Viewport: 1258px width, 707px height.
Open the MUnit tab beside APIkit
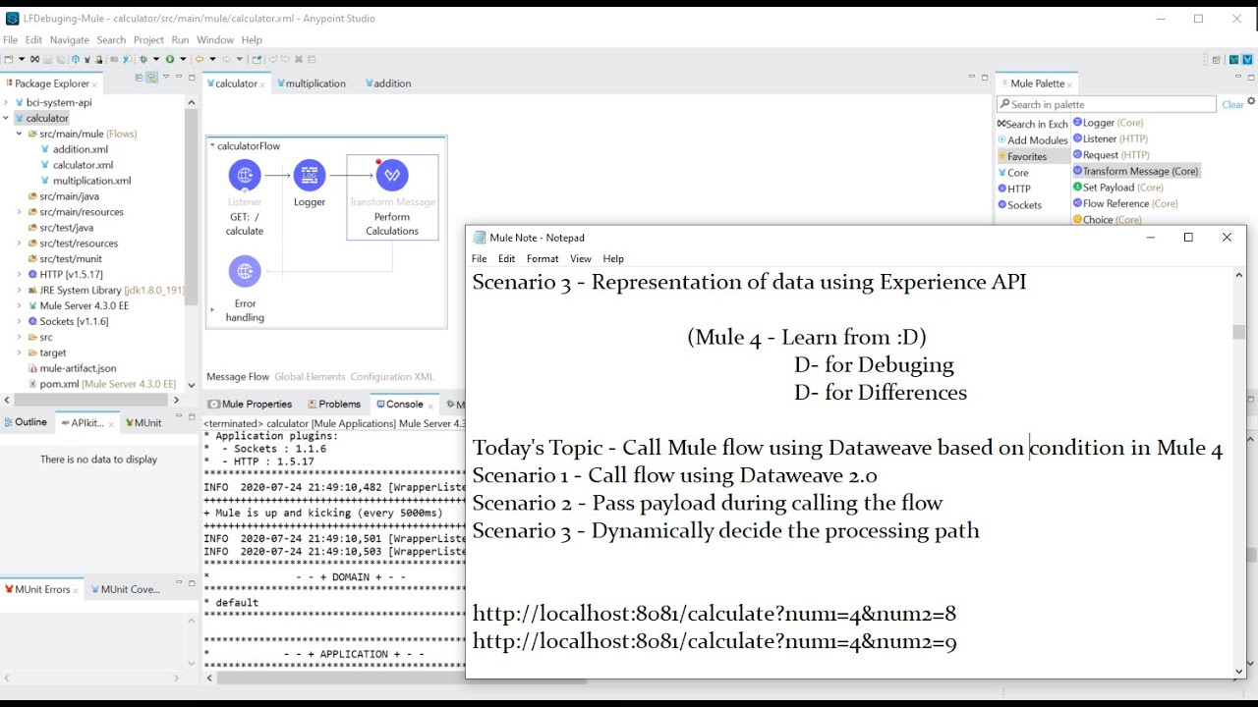(142, 422)
